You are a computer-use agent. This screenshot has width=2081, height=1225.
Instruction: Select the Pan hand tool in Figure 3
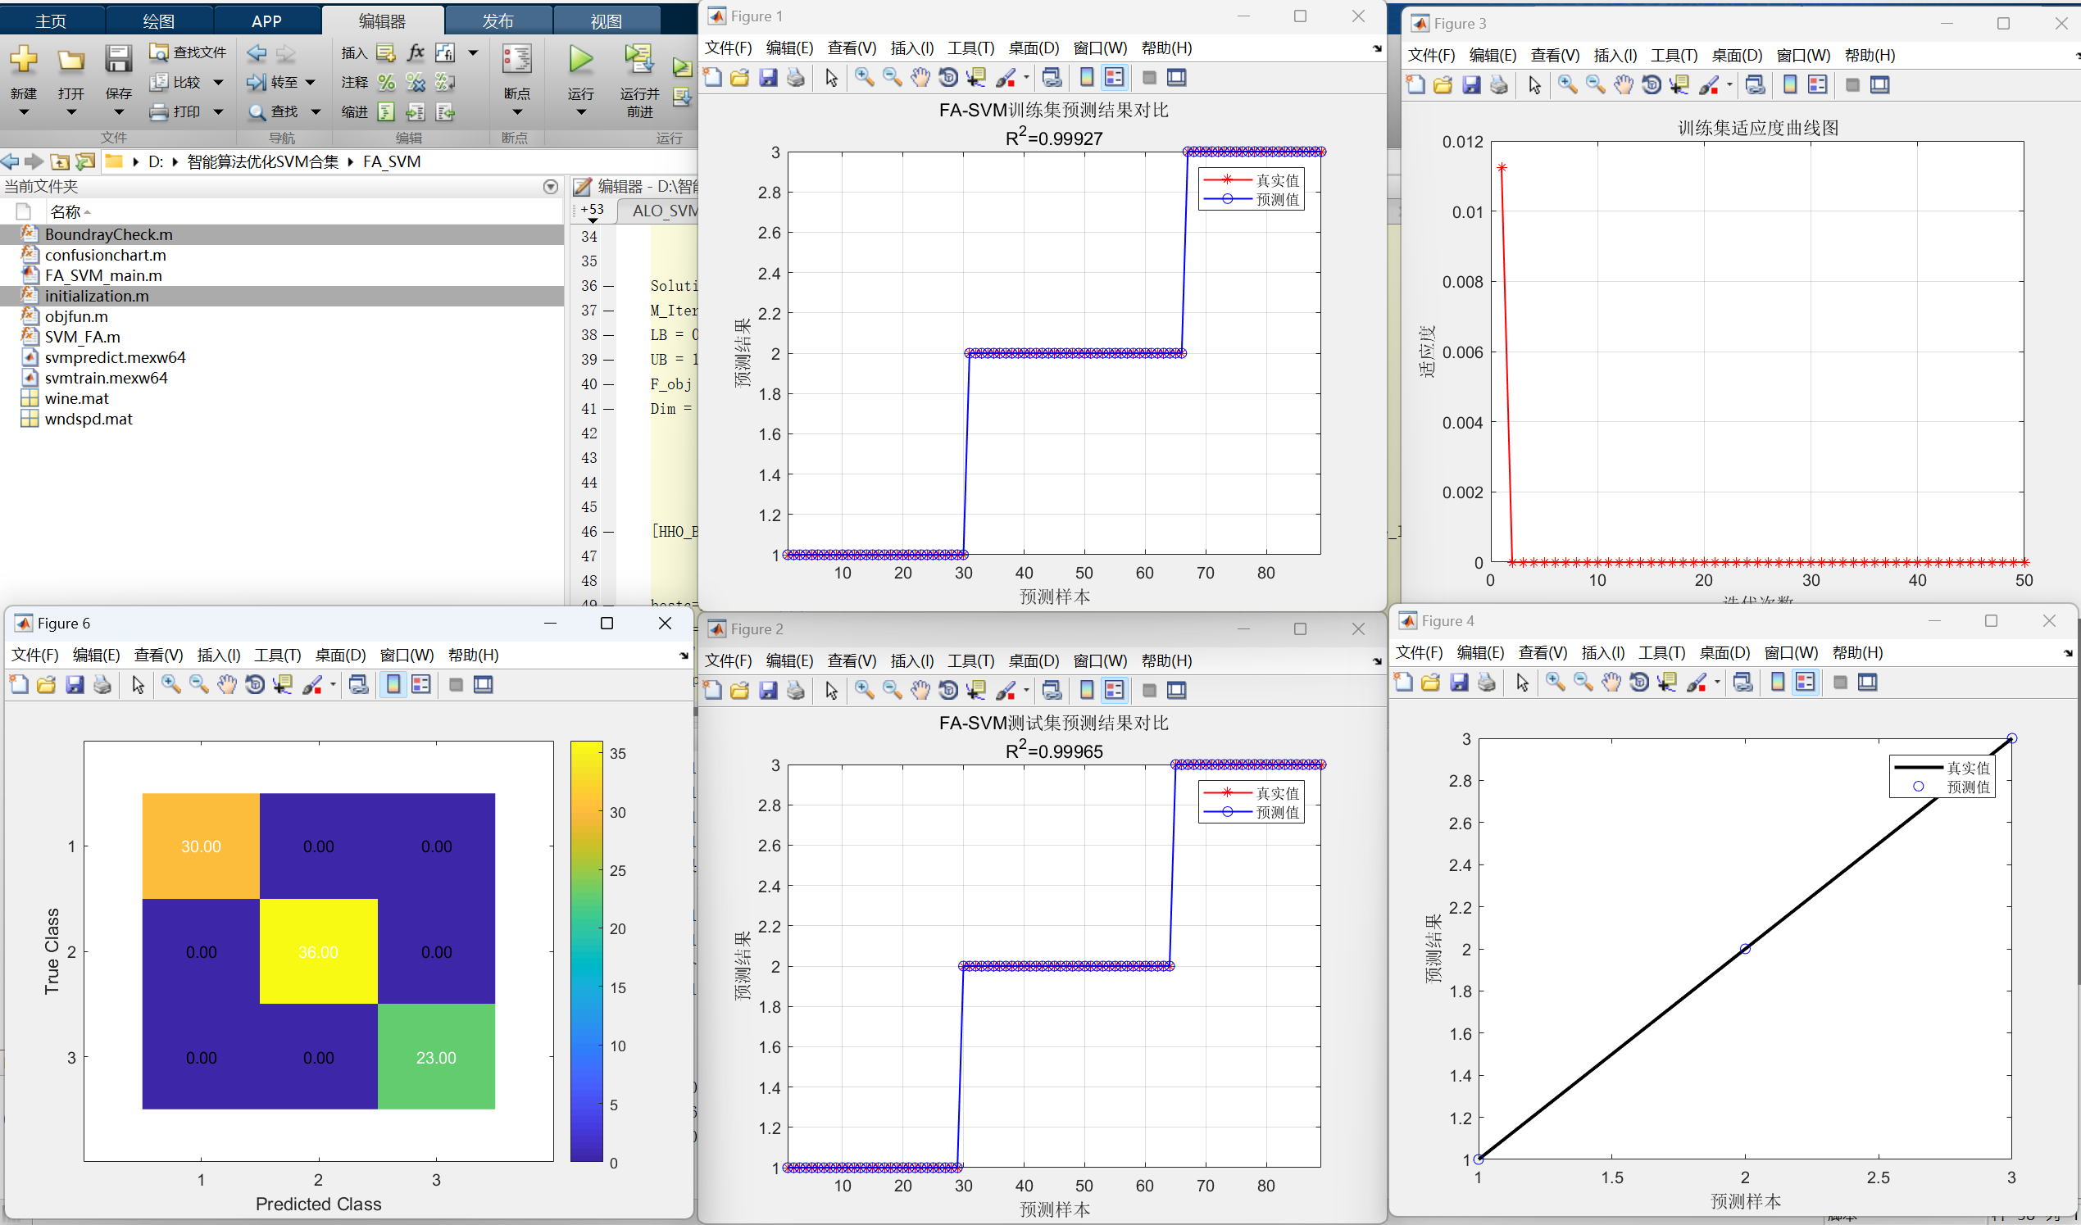click(1624, 85)
